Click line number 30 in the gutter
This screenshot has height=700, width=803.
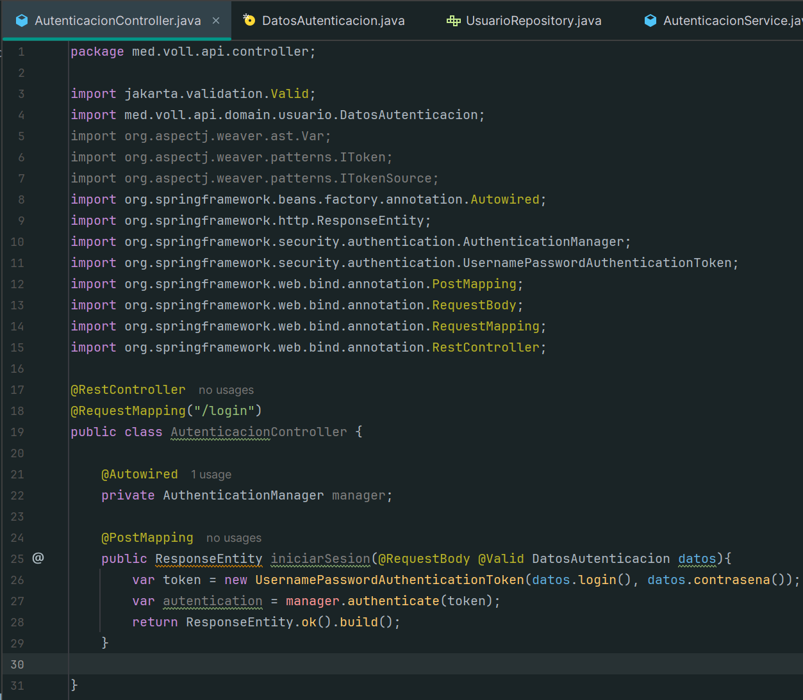(x=17, y=664)
